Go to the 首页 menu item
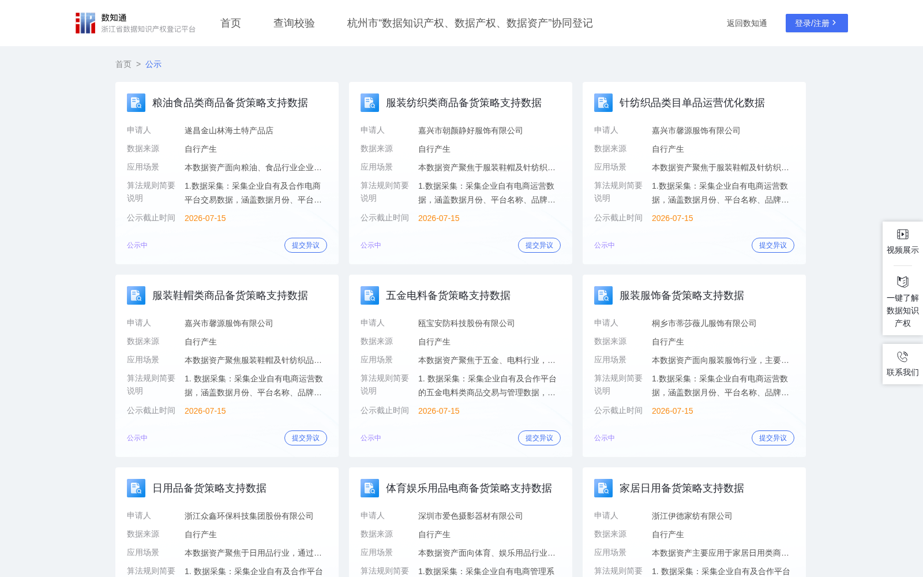923x577 pixels. point(231,23)
